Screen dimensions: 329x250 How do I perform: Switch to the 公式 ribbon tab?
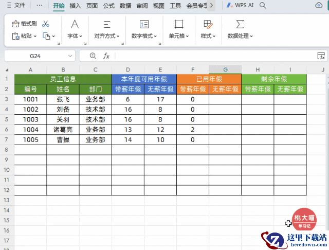point(108,6)
